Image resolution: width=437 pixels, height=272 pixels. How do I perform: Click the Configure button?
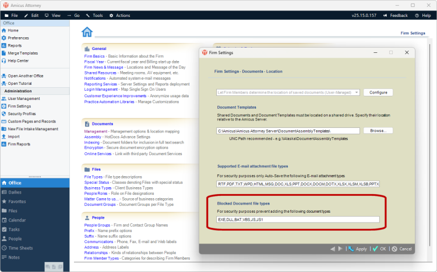click(x=378, y=92)
